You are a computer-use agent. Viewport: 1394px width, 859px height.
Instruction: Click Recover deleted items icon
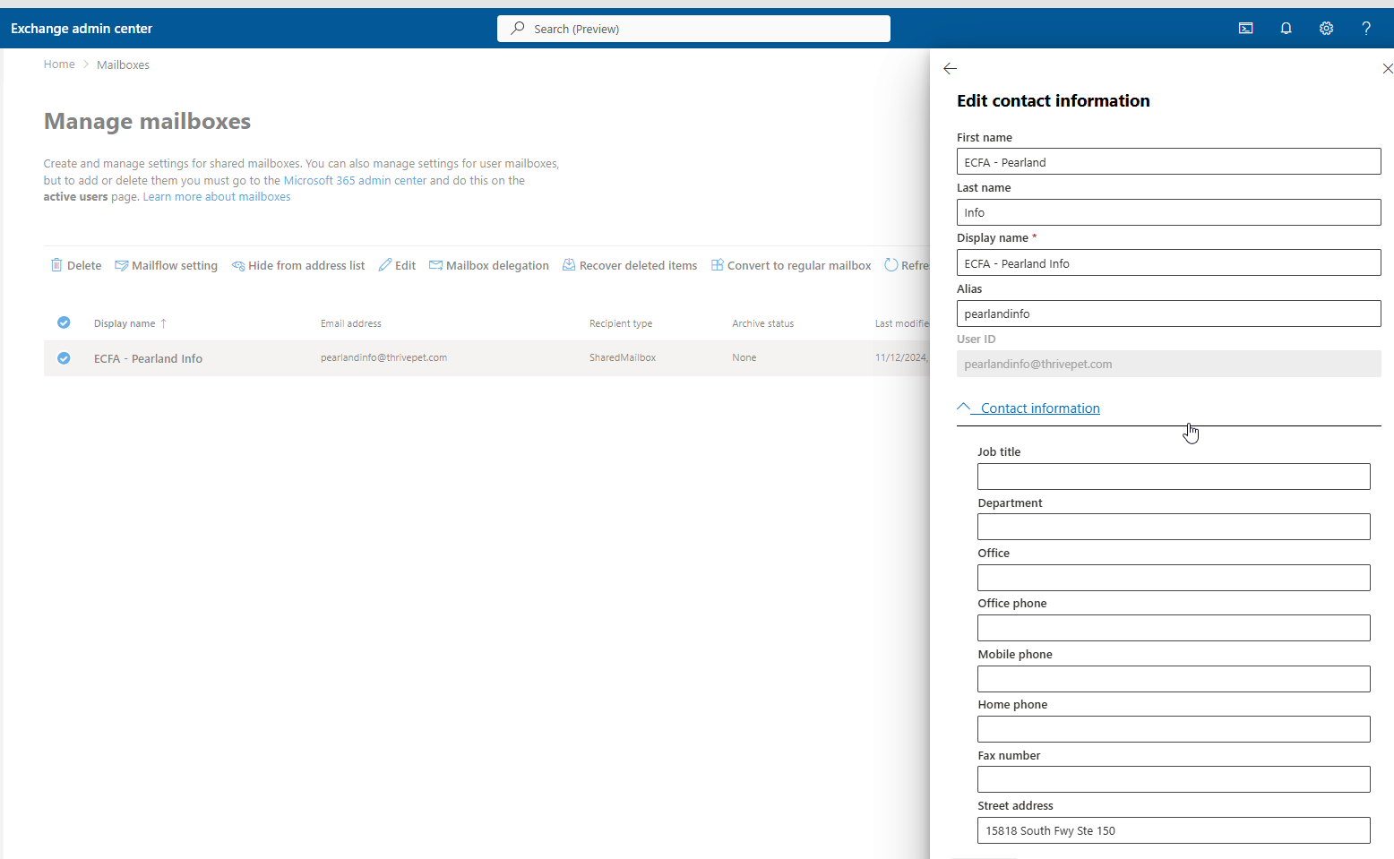[569, 265]
